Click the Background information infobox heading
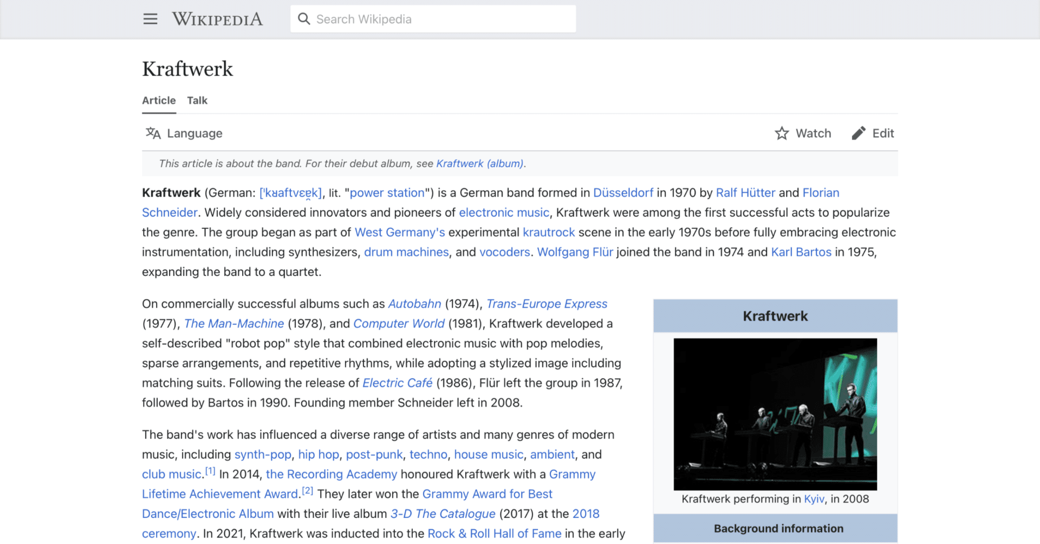This screenshot has width=1040, height=544. 775,528
